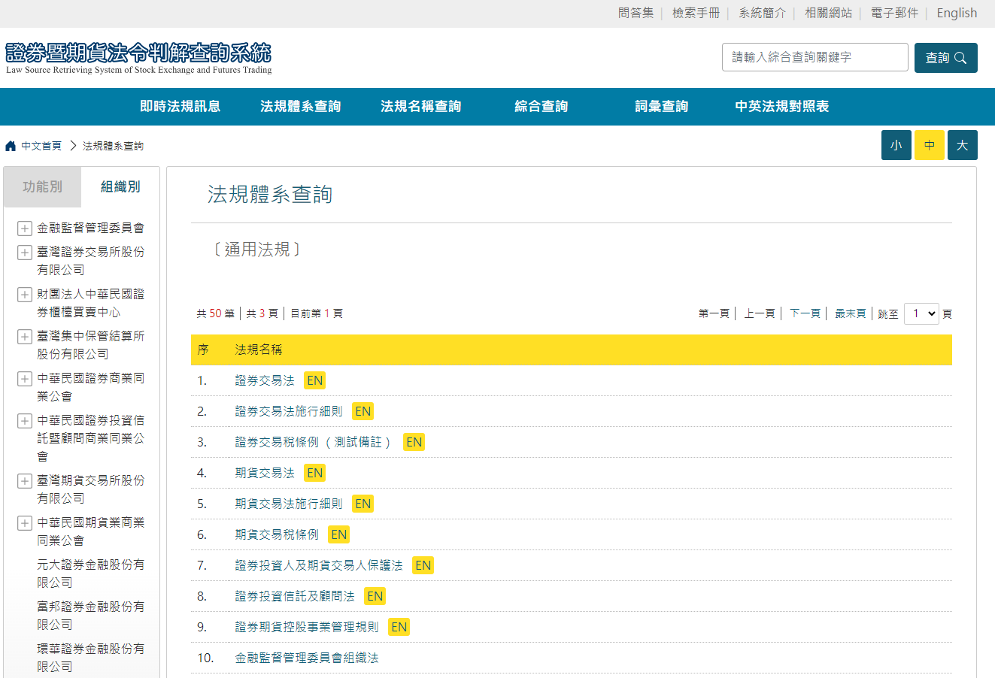This screenshot has width=995, height=678.
Task: Click EN badge for 證券期貨控股事業管理規則
Action: 399,627
